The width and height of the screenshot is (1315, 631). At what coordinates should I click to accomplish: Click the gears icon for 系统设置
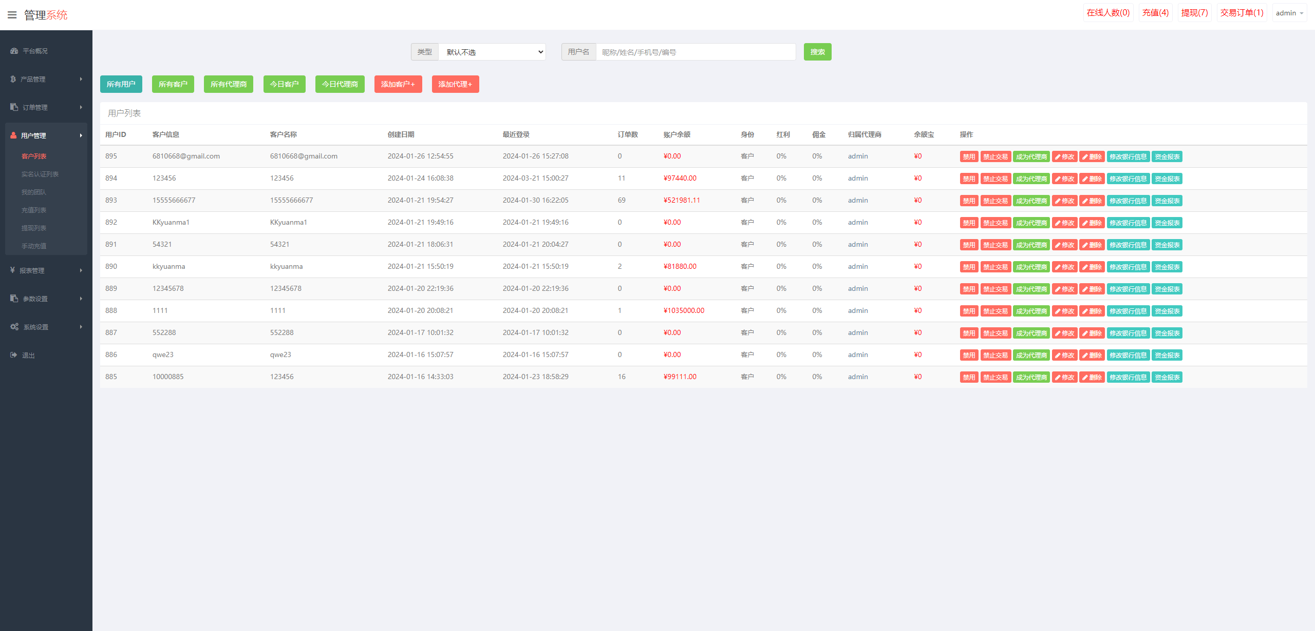(x=14, y=327)
